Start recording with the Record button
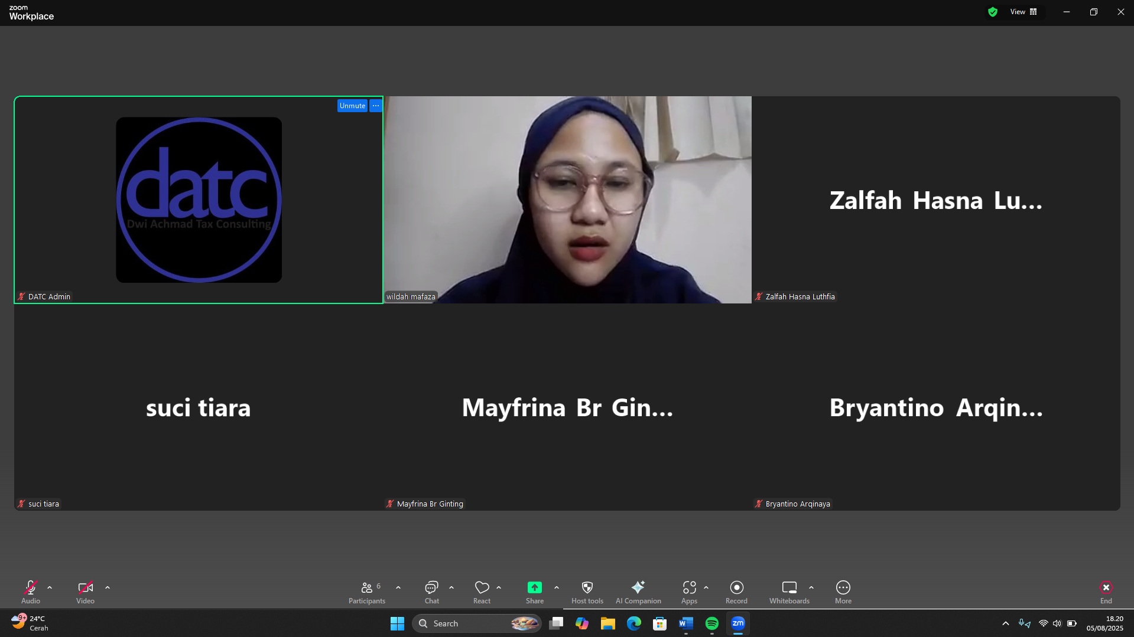The height and width of the screenshot is (637, 1134). pos(736,592)
